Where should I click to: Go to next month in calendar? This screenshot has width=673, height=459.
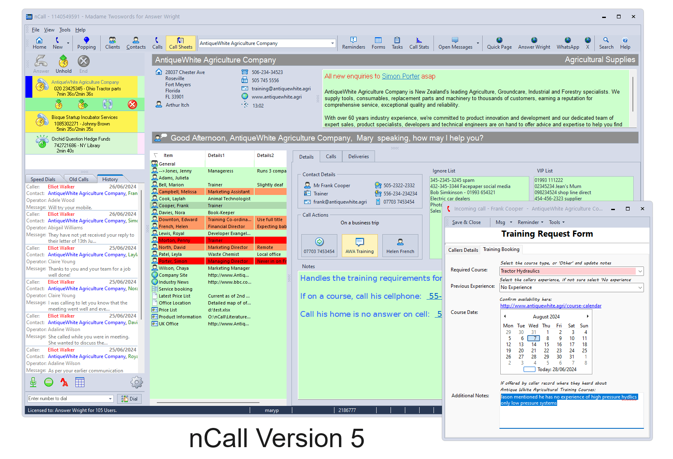(x=587, y=316)
